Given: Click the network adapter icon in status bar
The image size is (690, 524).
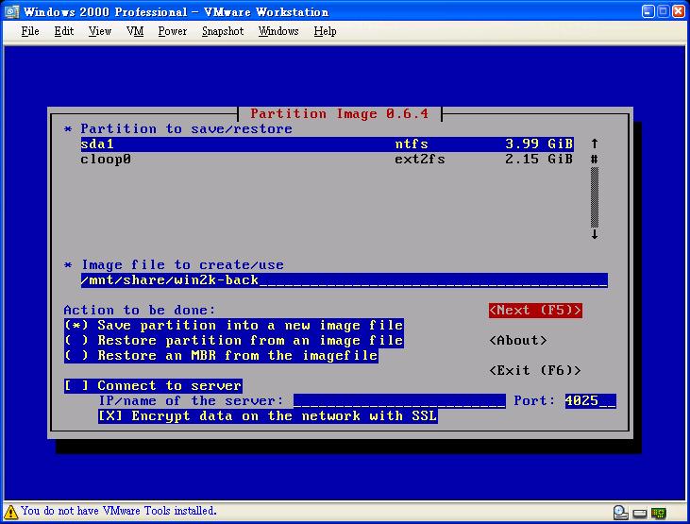Looking at the screenshot, I should coord(659,513).
